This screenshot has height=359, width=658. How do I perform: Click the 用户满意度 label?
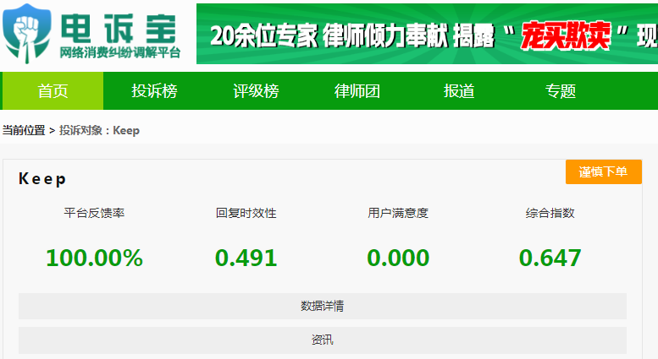tap(398, 213)
